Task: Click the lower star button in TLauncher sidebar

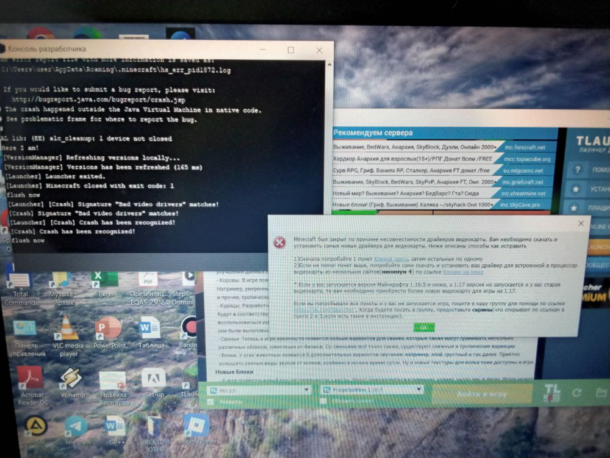Action: 574,208
